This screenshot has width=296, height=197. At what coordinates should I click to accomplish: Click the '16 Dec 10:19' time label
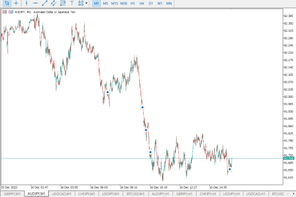tap(158, 188)
